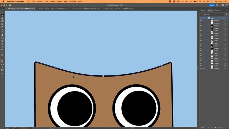Select the Artboard tool
Image resolution: width=229 pixels, height=129 pixels.
[2, 52]
